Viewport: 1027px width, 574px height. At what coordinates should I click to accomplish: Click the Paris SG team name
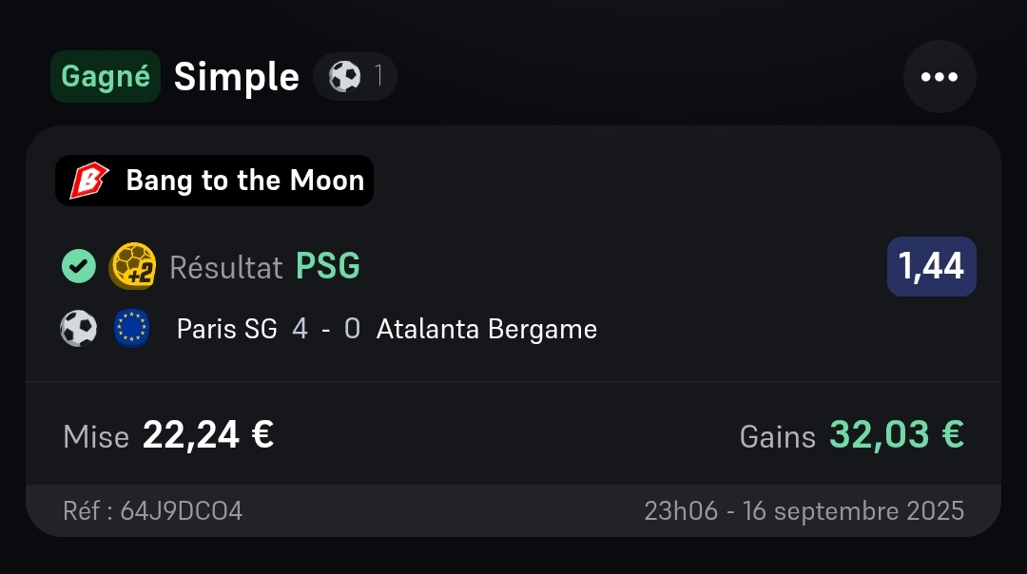227,330
